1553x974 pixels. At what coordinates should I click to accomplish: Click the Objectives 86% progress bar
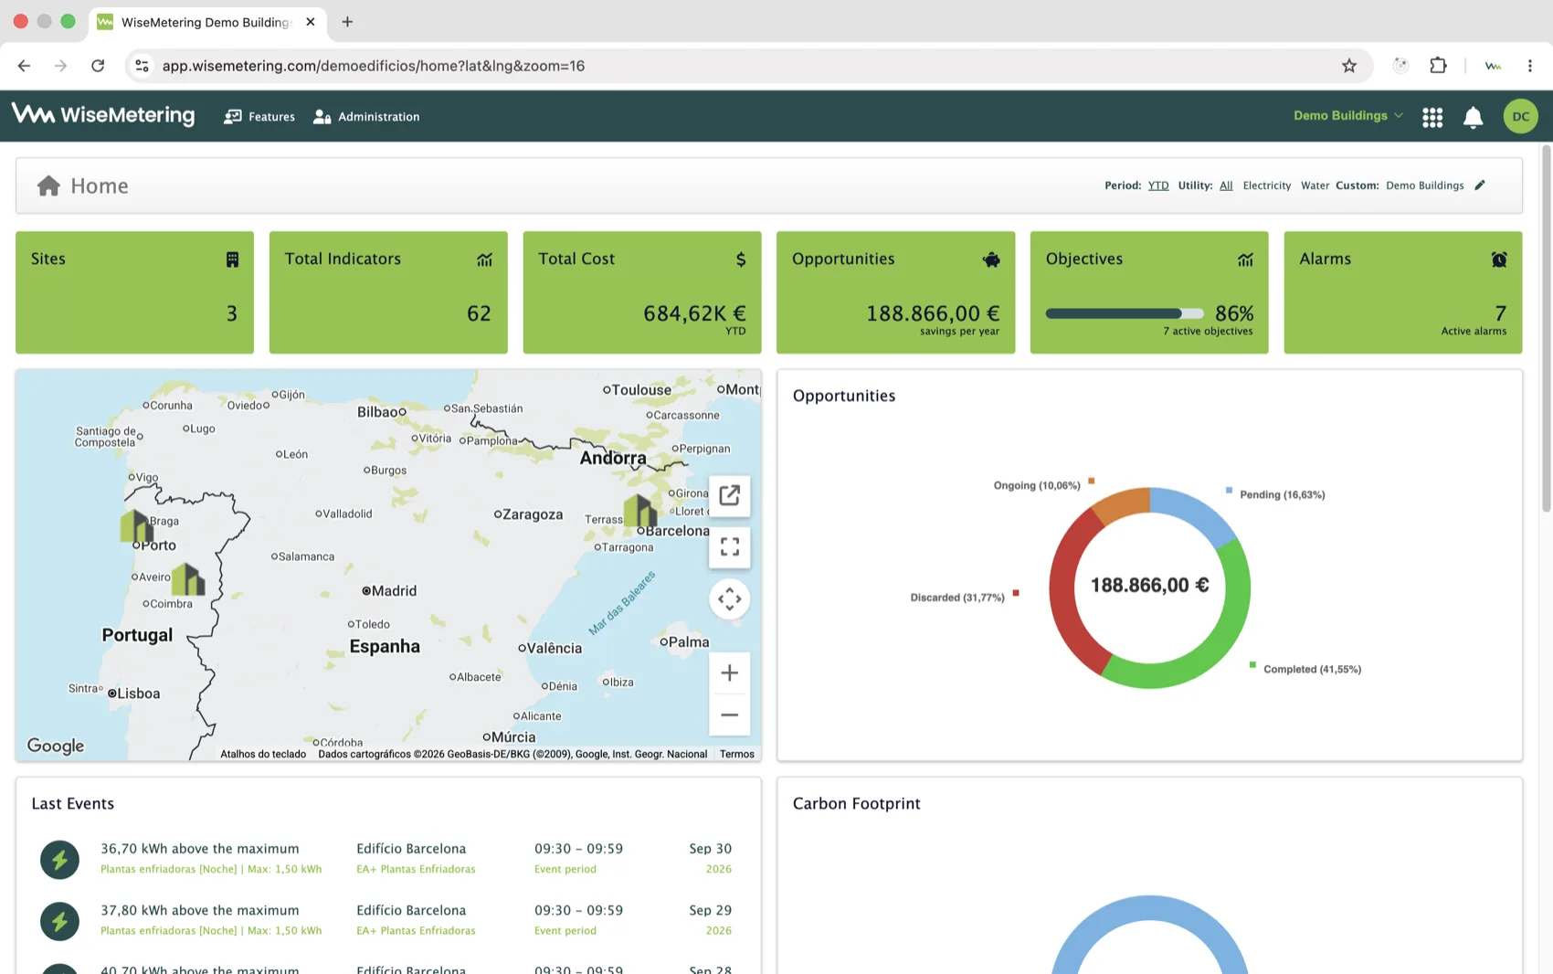1125,313
